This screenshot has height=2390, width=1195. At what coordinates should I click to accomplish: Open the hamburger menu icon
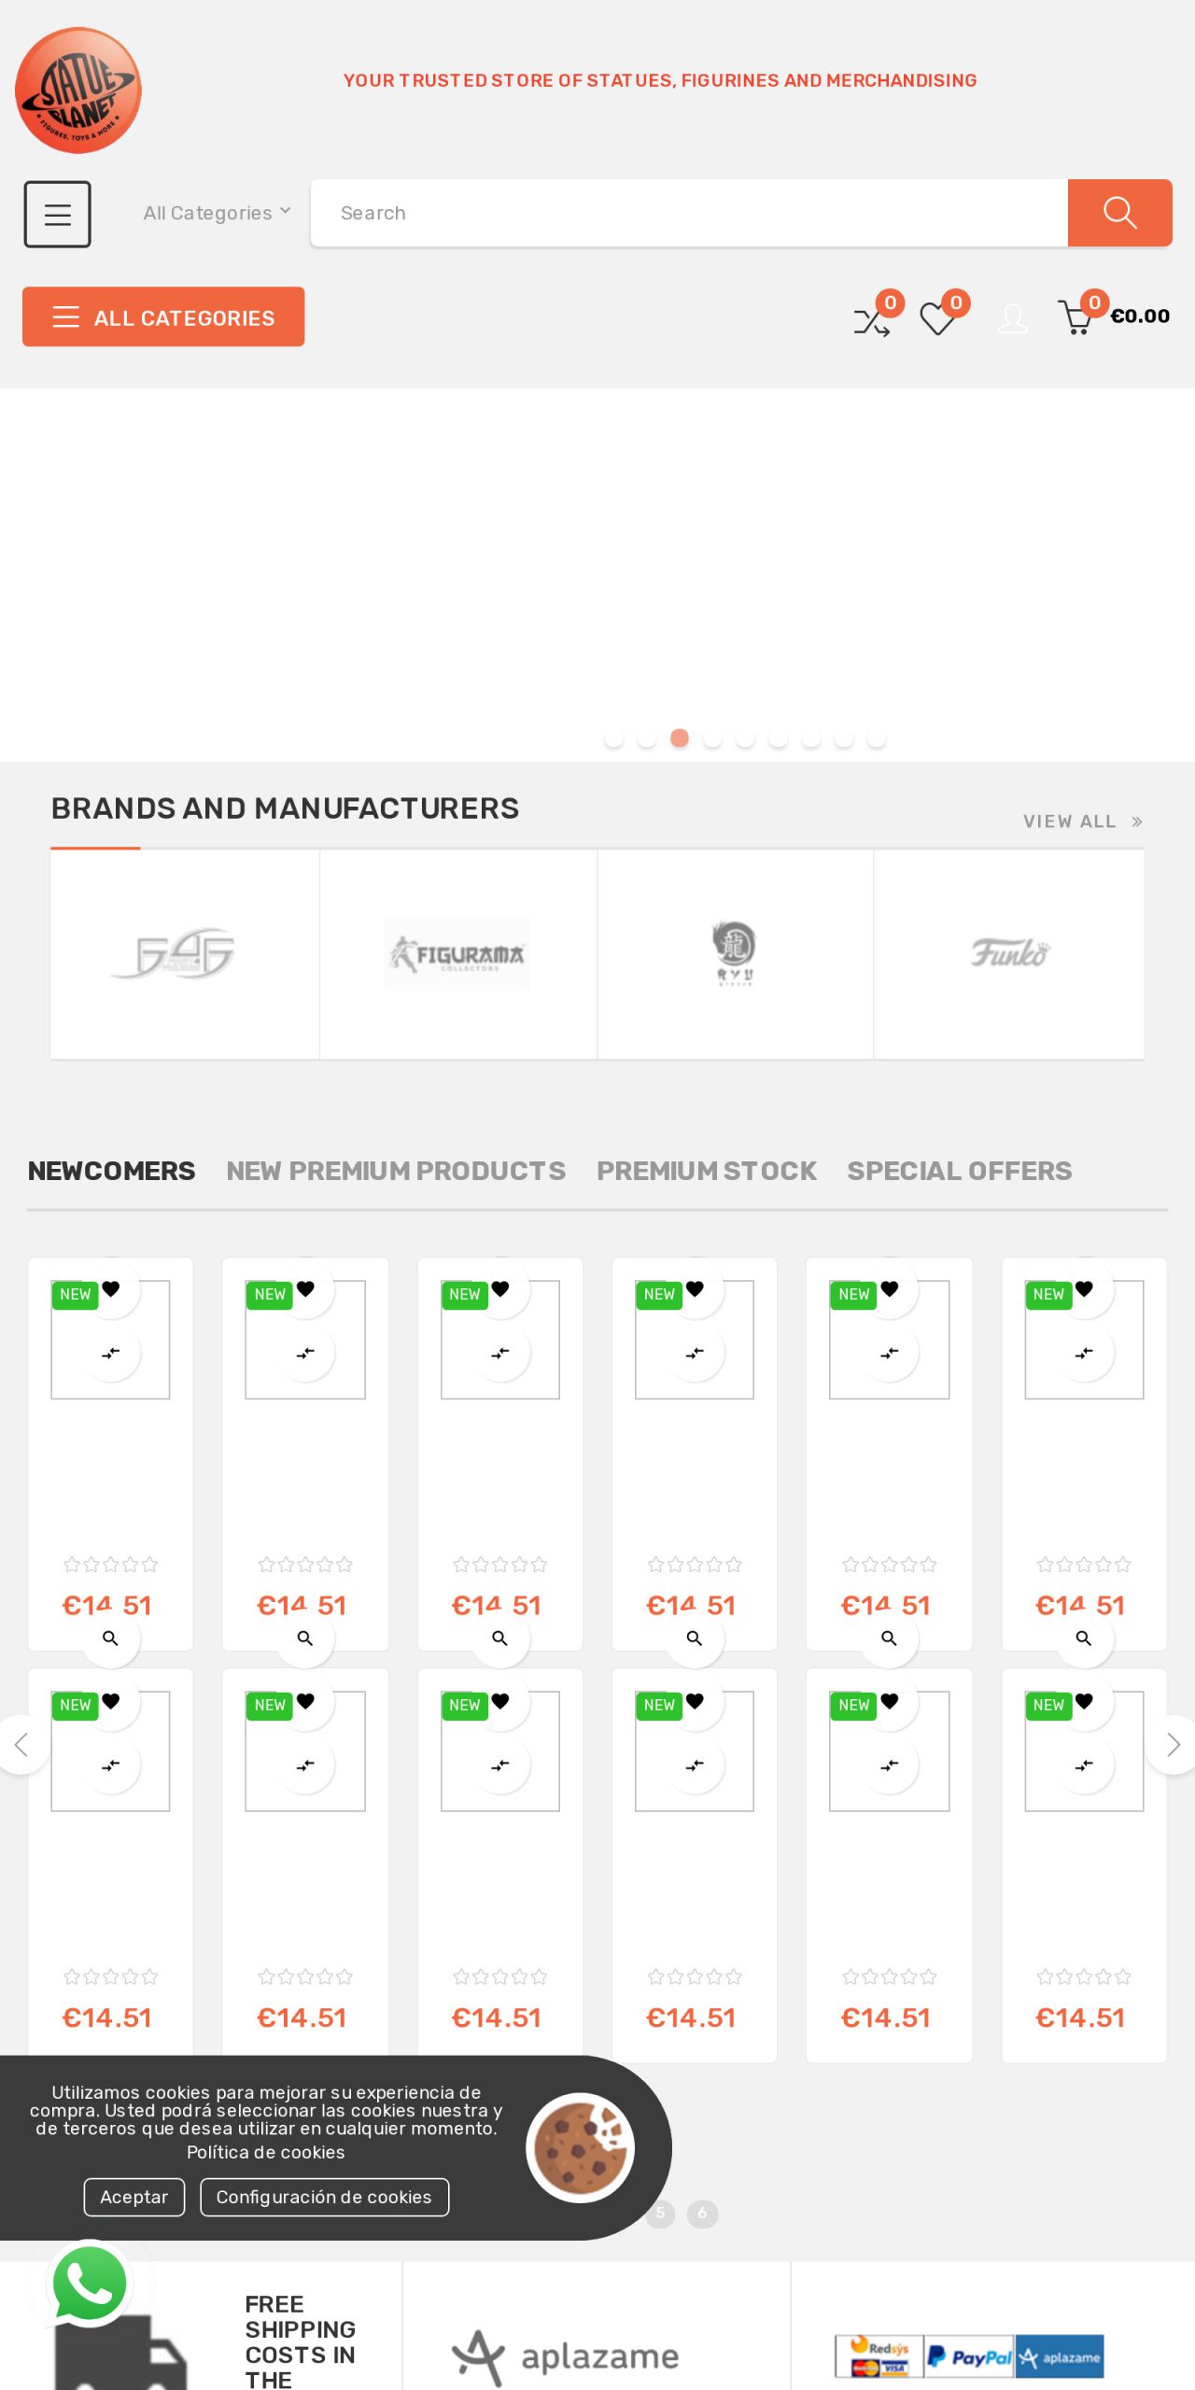pyautogui.click(x=57, y=214)
